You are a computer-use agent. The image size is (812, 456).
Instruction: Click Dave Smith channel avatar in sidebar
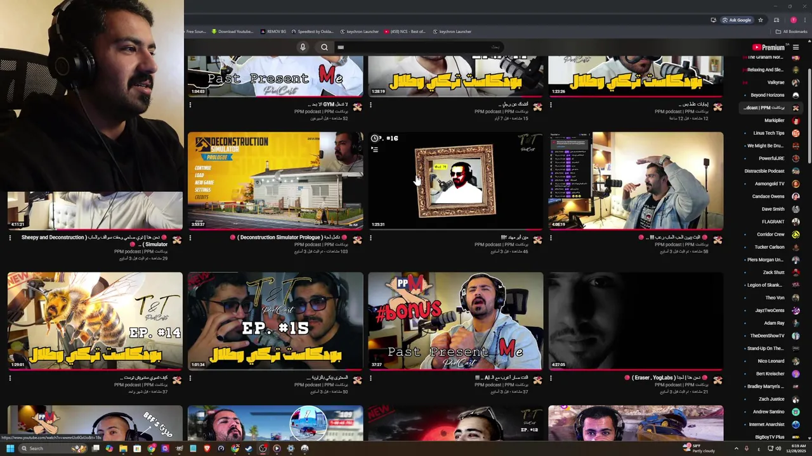click(x=796, y=209)
